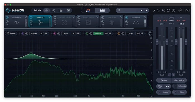Screen dimensions: 195x102
Task: Toggle power on Maximizer module
Action: tap(126, 18)
